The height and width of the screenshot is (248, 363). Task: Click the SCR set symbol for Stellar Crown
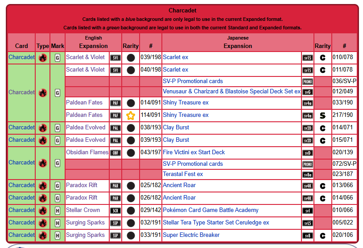click(x=115, y=211)
